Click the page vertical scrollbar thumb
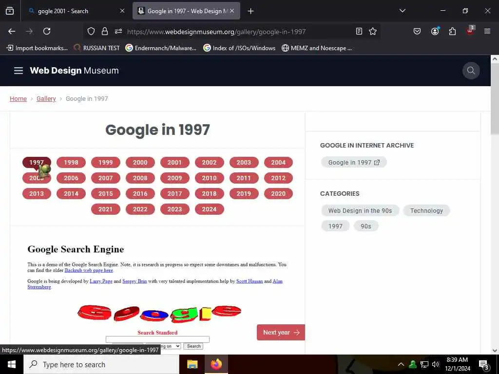Screen dimensions: 499x374 click(495, 98)
